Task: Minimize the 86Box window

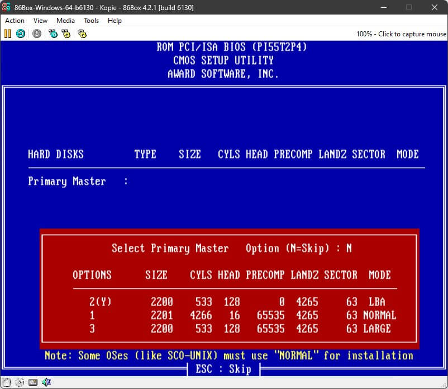Action: pyautogui.click(x=384, y=7)
